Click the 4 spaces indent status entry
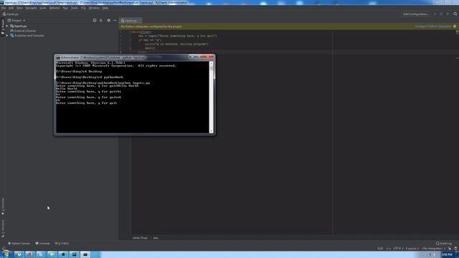 pyautogui.click(x=412, y=249)
